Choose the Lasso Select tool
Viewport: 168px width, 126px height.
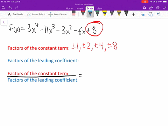click(36, 14)
